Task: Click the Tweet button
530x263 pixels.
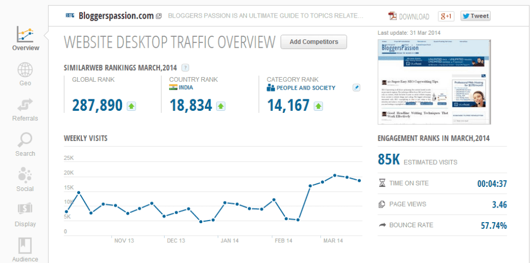Action: click(x=475, y=16)
